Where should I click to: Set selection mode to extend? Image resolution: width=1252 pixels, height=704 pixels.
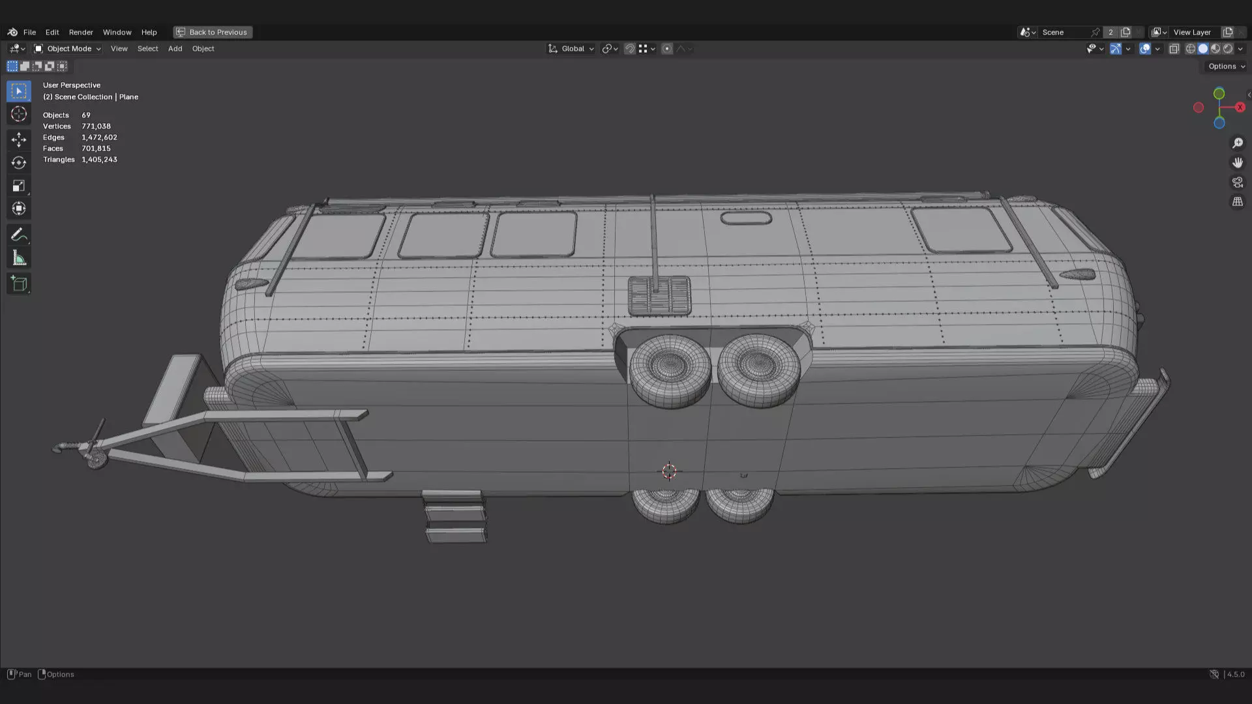[24, 66]
